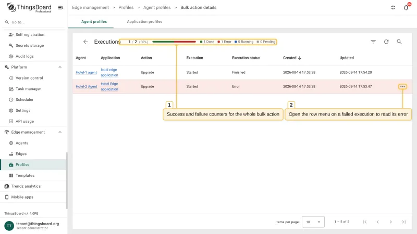Image resolution: width=417 pixels, height=234 pixels.
Task: Click the Error status in Hotel-2 row
Action: point(236,86)
